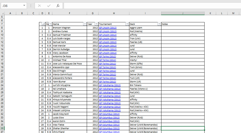Screen dimensions: 241x133
Task: Select column J header
Action: [183, 13]
